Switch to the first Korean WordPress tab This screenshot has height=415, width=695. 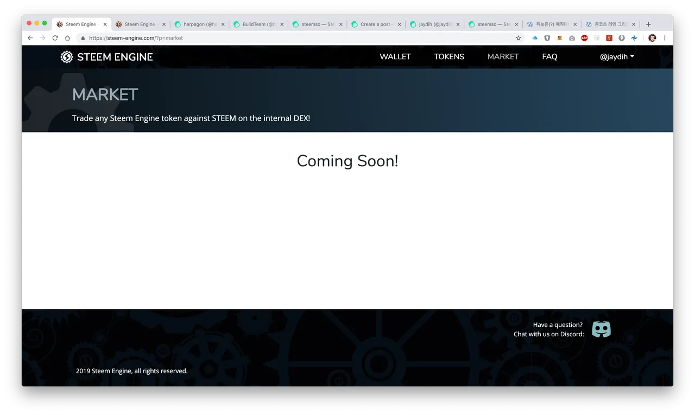pyautogui.click(x=551, y=24)
